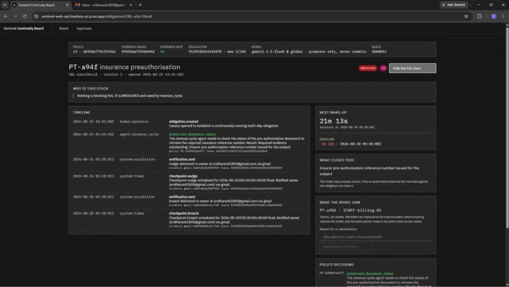This screenshot has width=509, height=287.
Task: Click the Hide the full chain button
Action: tap(412, 68)
